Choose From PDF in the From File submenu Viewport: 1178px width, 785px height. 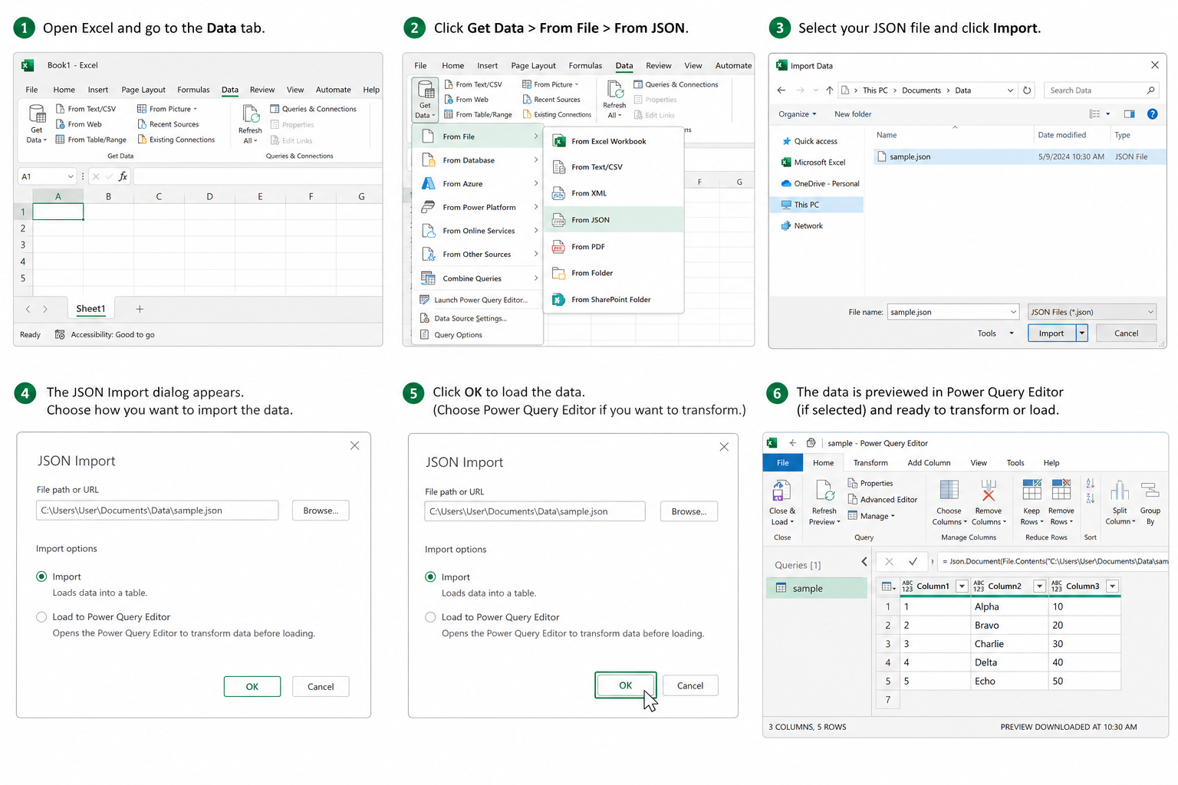613,247
